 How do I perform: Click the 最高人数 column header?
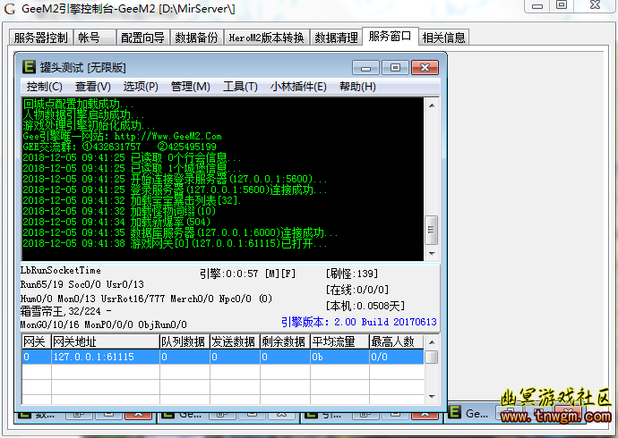click(396, 341)
